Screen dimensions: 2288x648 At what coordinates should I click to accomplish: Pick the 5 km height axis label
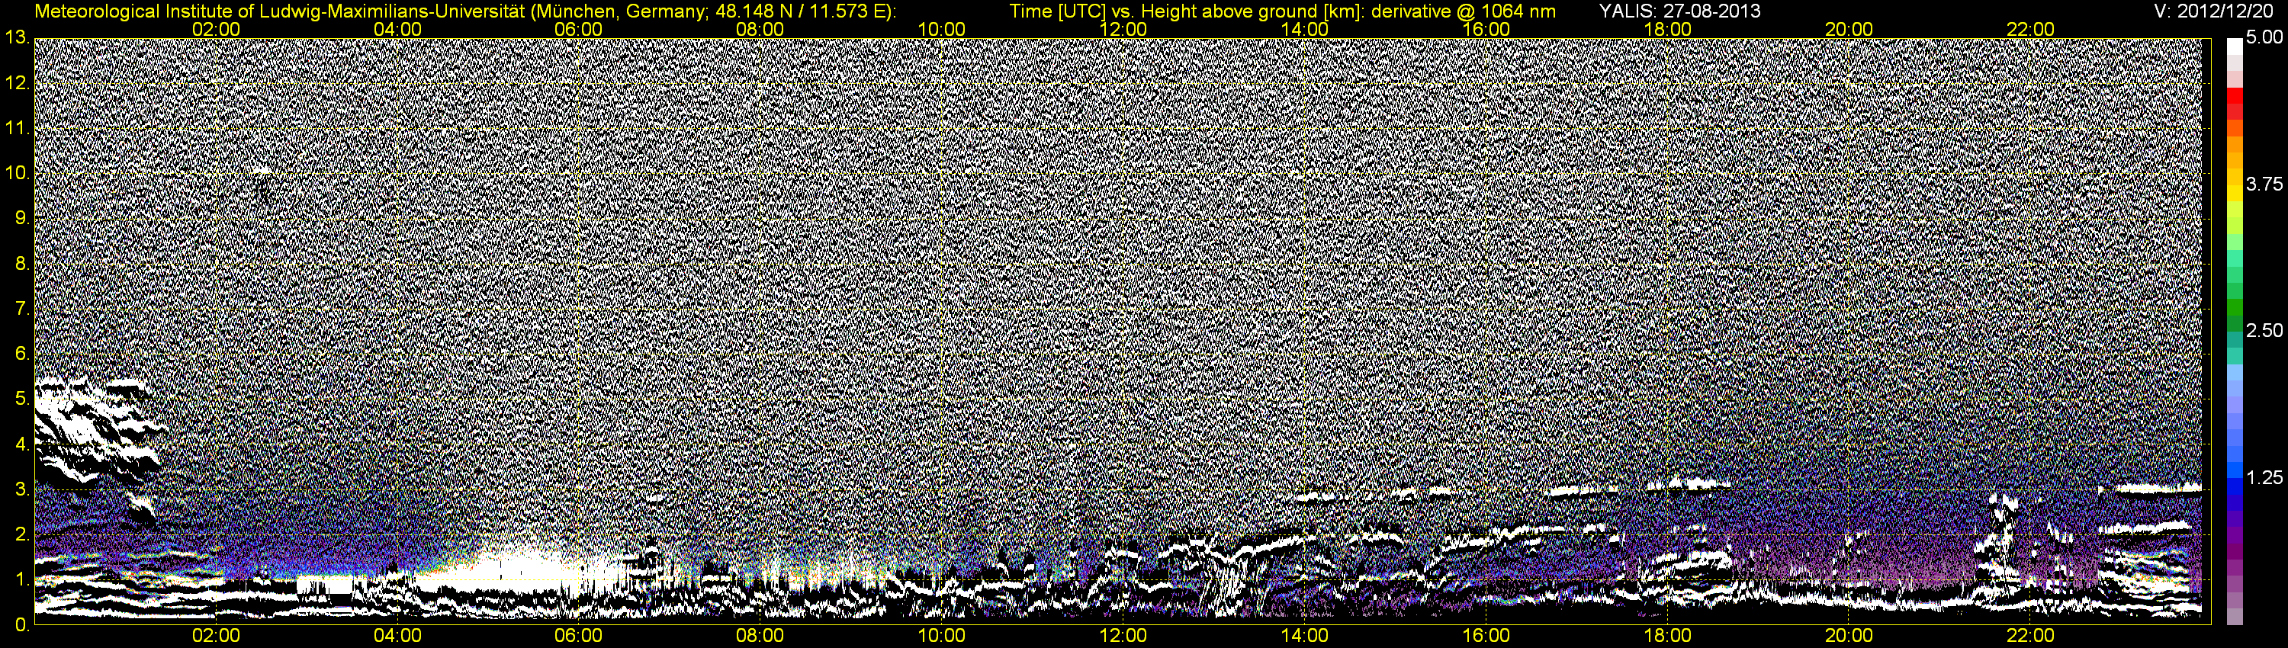(x=21, y=399)
